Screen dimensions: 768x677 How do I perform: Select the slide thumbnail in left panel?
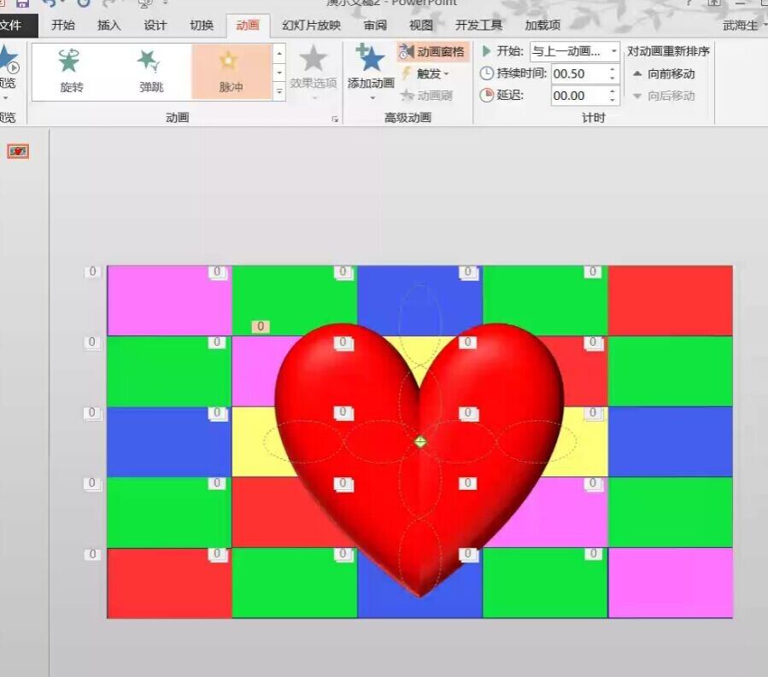click(18, 151)
